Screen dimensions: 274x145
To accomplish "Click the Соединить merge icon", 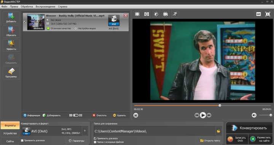I will [x=11, y=59].
